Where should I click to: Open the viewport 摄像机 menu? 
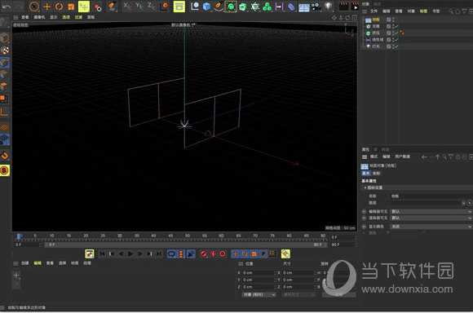tap(39, 17)
